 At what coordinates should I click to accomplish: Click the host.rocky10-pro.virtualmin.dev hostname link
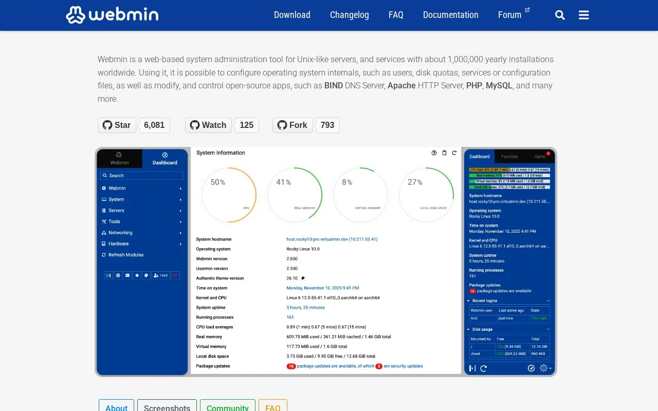click(x=332, y=239)
